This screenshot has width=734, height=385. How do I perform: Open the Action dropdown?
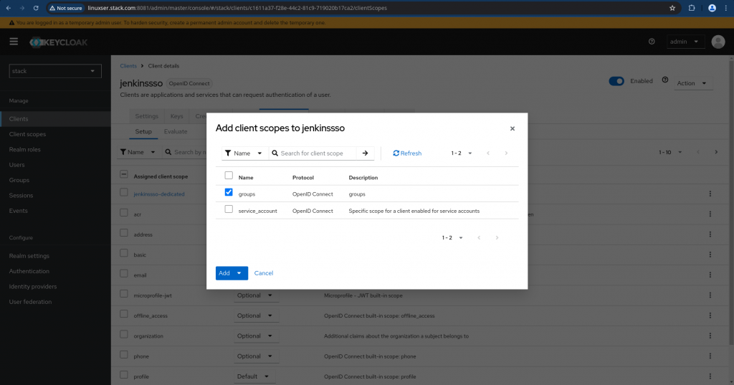click(x=692, y=83)
